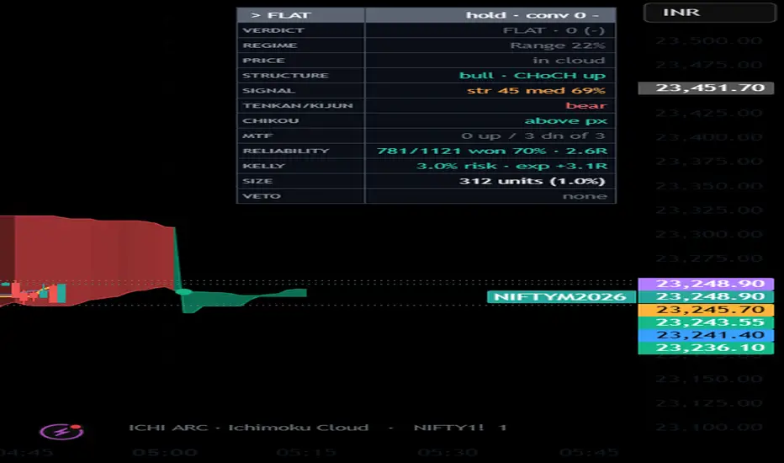Click the 23,500.00 price axis label
Image resolution: width=784 pixels, height=463 pixels.
709,40
